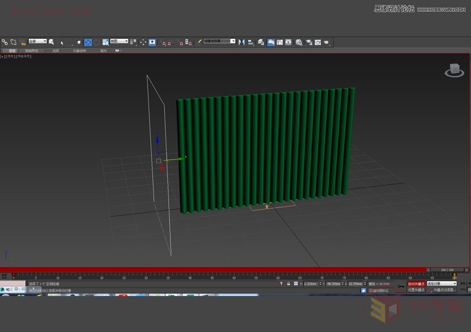Activate the Select and Link tool
The width and height of the screenshot is (471, 332).
[x=6, y=41]
